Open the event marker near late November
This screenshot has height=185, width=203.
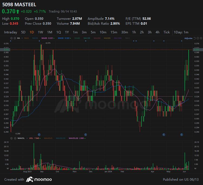[x=86, y=135]
